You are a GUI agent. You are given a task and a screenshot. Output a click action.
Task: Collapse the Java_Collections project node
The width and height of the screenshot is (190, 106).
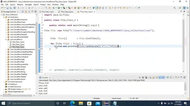tap(1, 15)
